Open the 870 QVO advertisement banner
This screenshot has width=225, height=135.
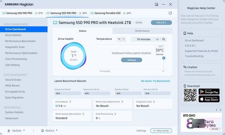(201, 122)
